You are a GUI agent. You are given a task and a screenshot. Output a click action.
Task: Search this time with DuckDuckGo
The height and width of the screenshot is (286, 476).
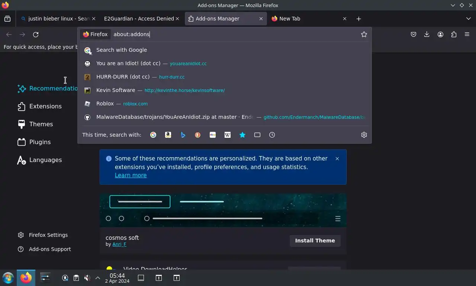[x=198, y=135]
